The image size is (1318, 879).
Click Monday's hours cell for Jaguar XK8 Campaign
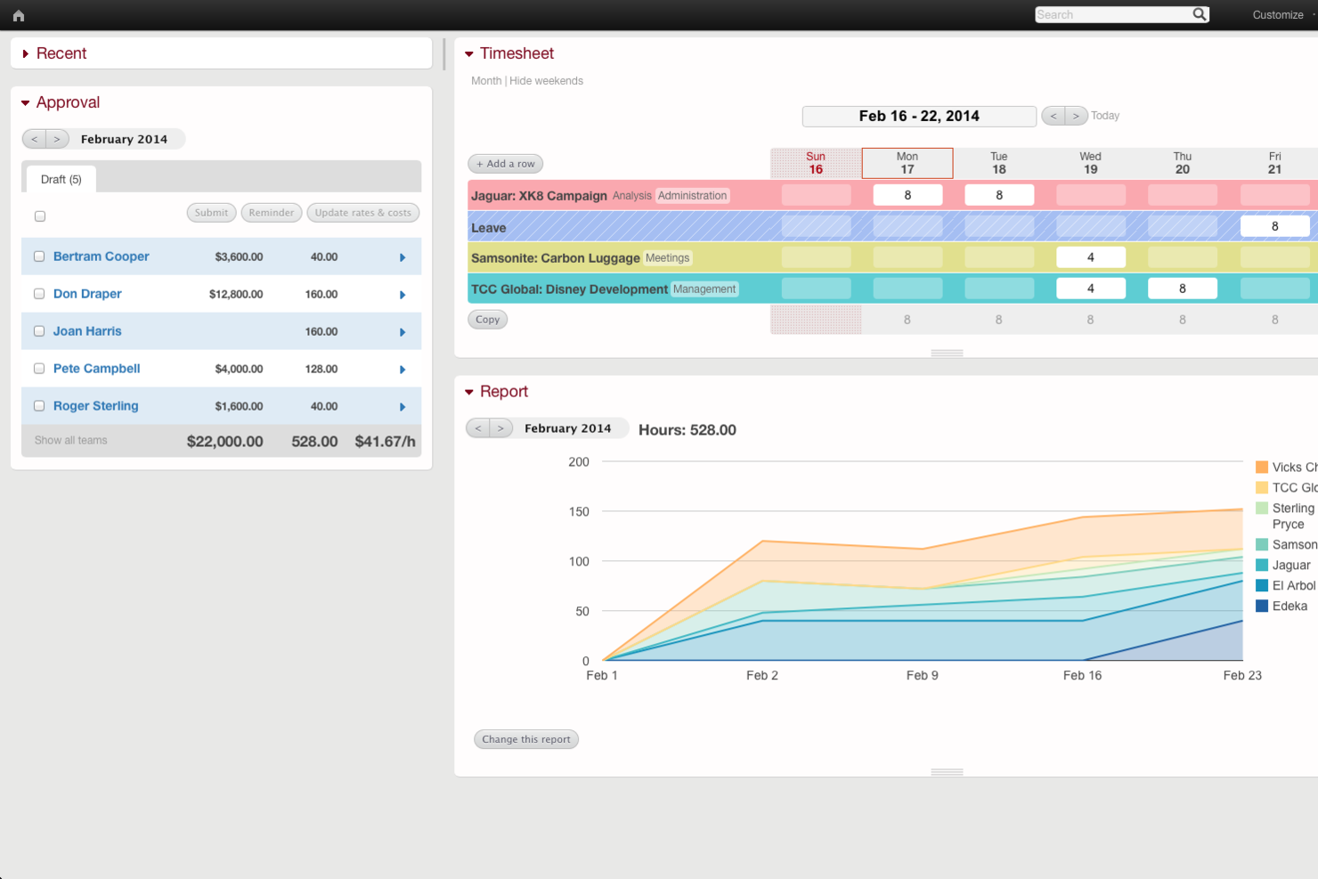tap(907, 194)
